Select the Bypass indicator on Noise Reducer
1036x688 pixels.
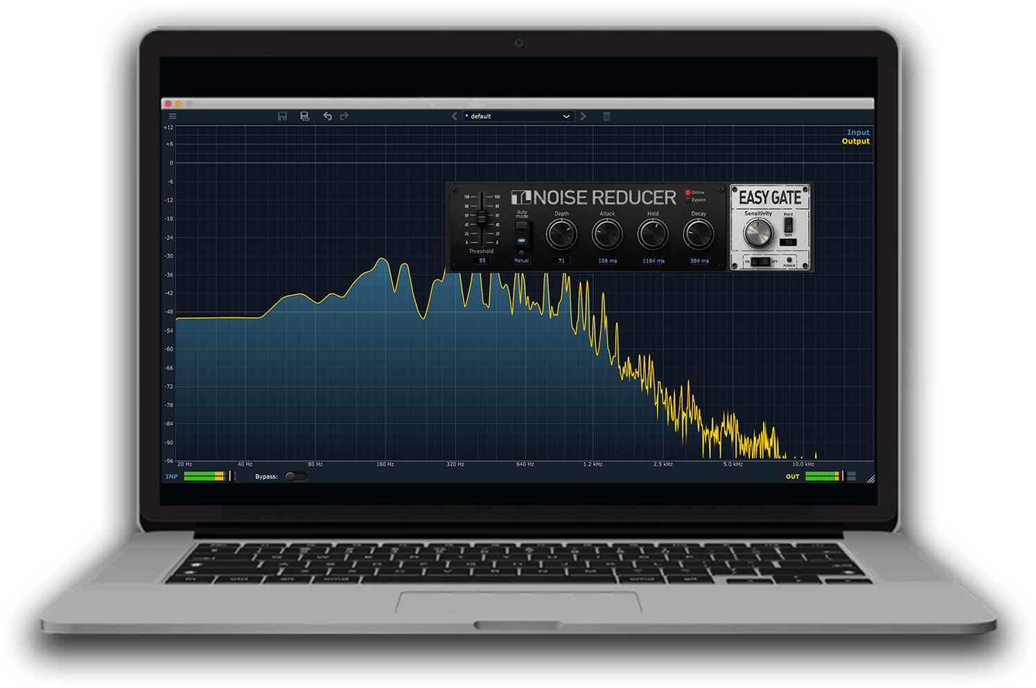click(688, 200)
